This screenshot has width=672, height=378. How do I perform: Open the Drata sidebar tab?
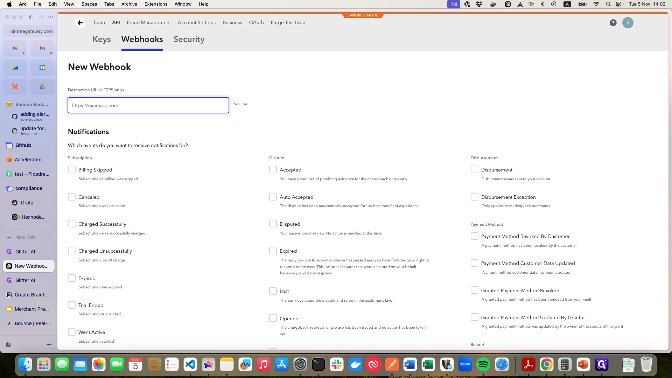[x=29, y=203]
